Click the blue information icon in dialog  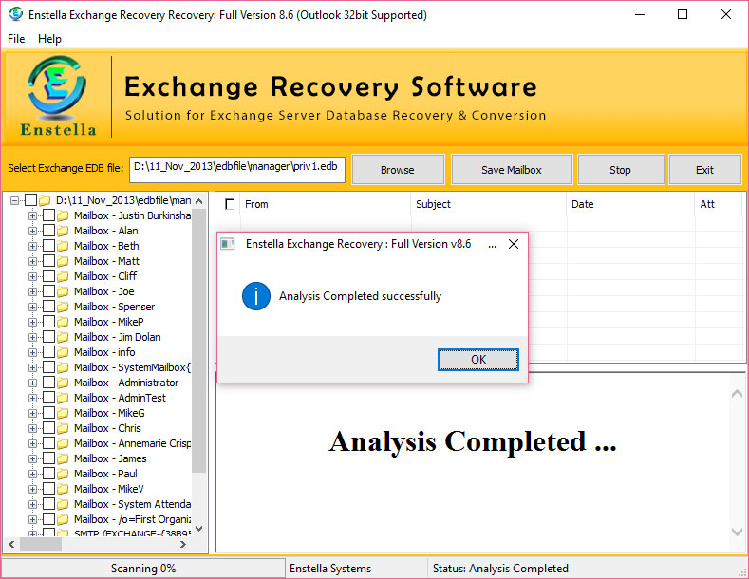(256, 296)
